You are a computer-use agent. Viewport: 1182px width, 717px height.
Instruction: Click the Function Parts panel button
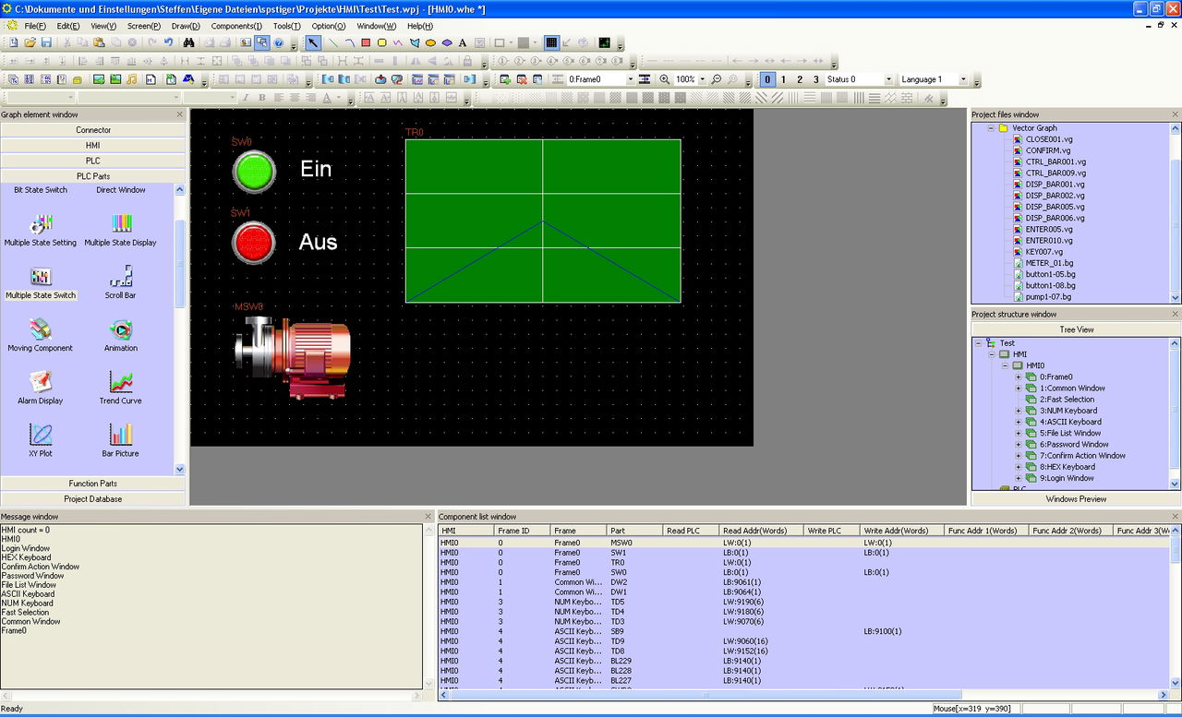coord(93,484)
